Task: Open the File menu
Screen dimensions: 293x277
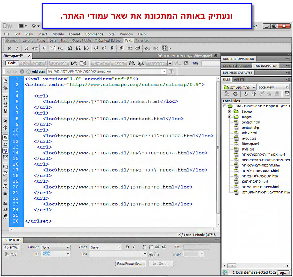Action: pyautogui.click(x=7, y=34)
